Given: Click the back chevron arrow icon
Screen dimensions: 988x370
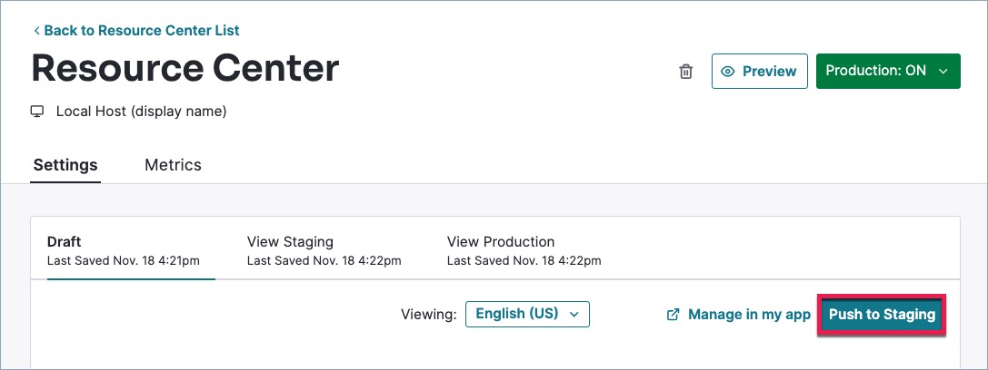Looking at the screenshot, I should pos(37,30).
